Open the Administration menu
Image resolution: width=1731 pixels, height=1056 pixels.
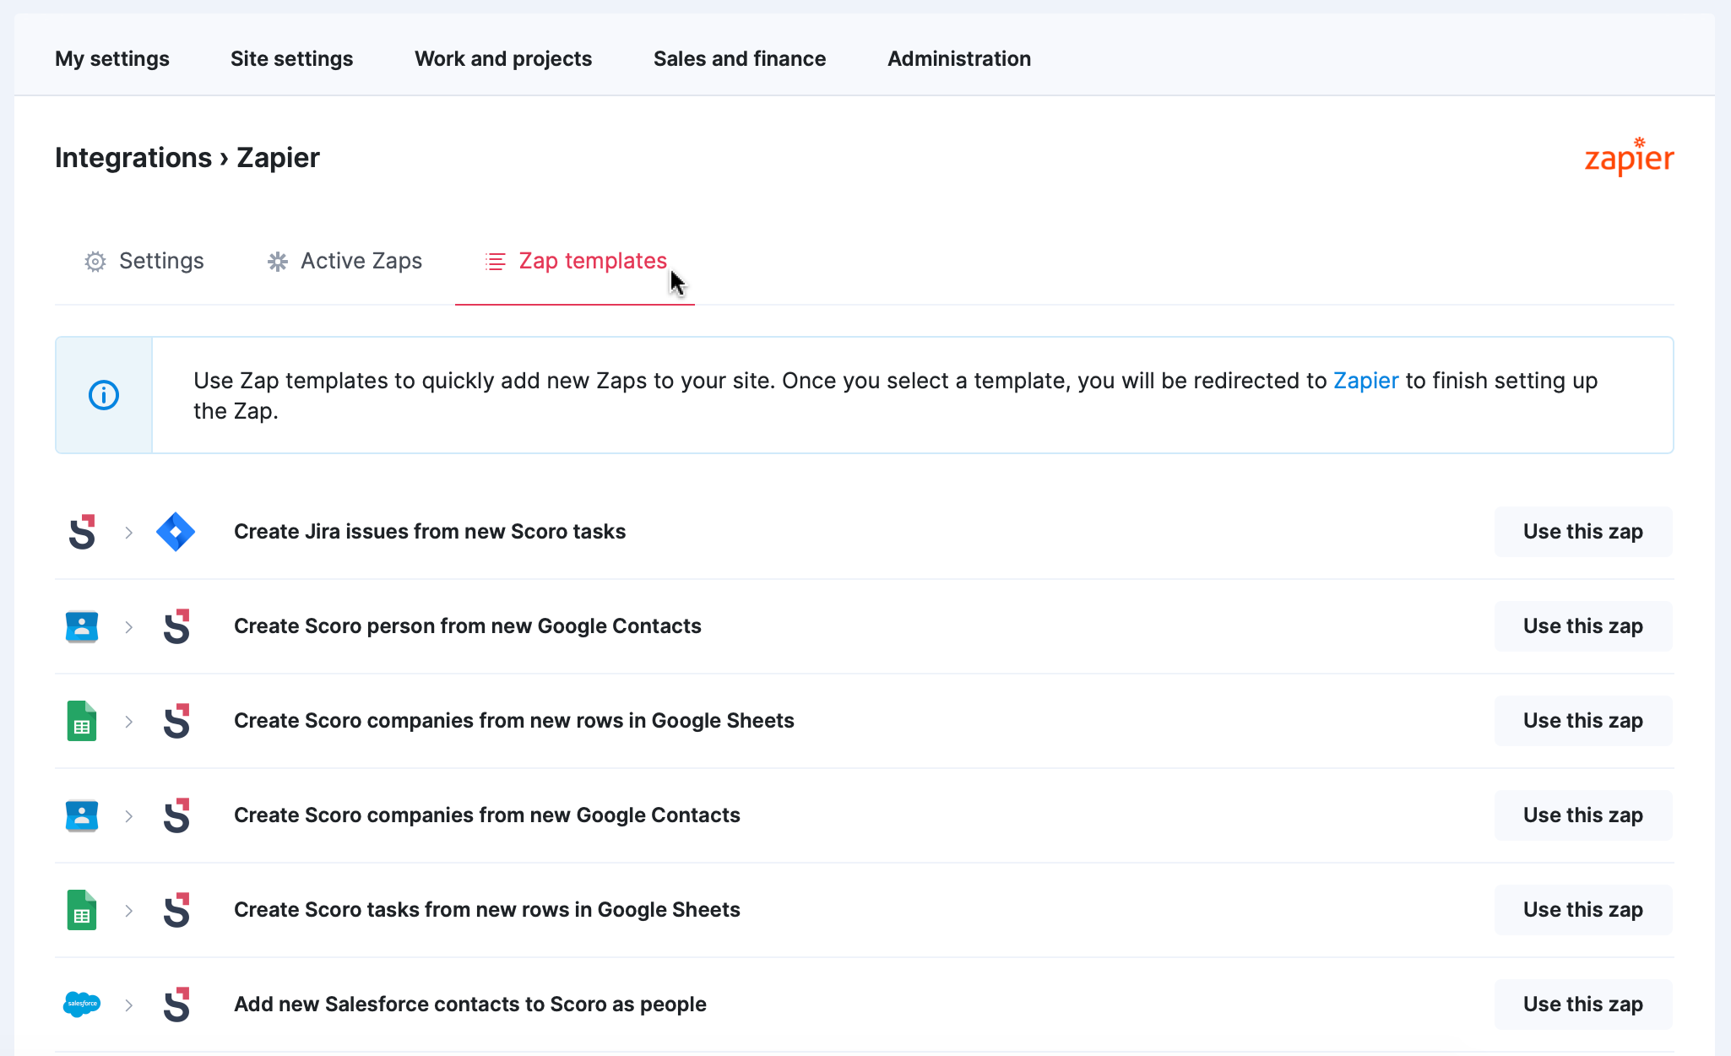[x=959, y=58]
